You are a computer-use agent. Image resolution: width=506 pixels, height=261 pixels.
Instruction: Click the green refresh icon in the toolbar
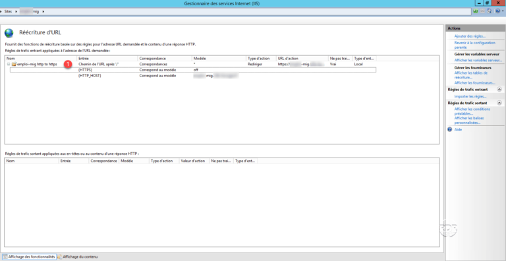[476, 11]
